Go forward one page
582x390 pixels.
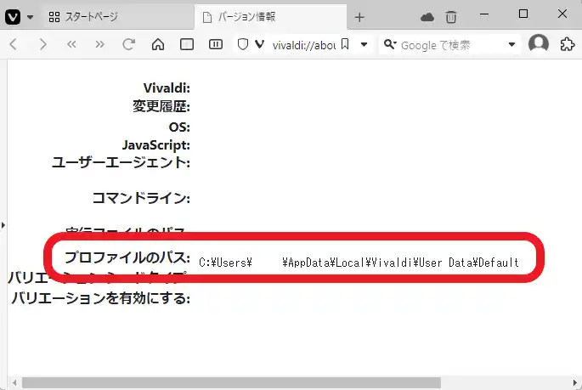click(43, 44)
